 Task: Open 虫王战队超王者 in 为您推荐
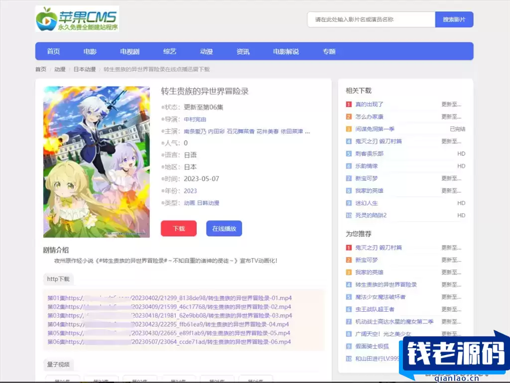pos(375,309)
